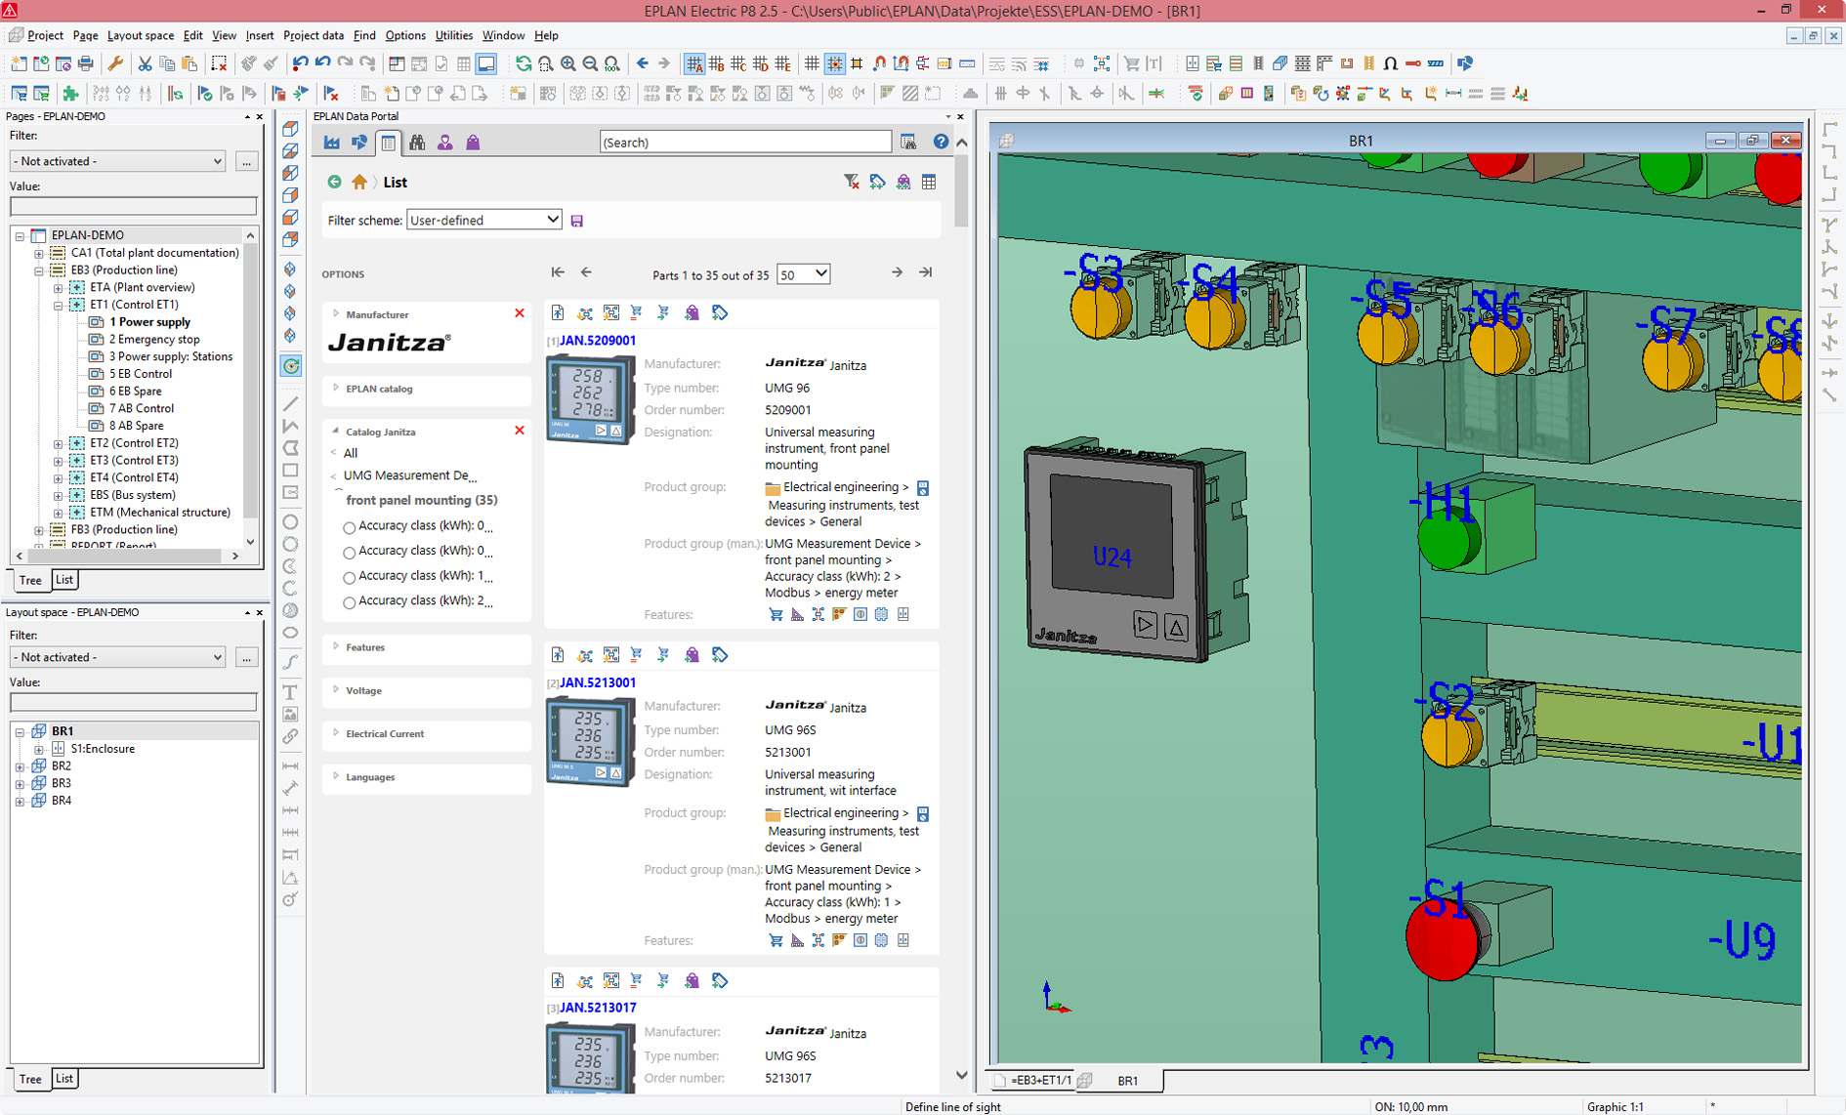Select the 2 Emergency stop page

tap(154, 339)
